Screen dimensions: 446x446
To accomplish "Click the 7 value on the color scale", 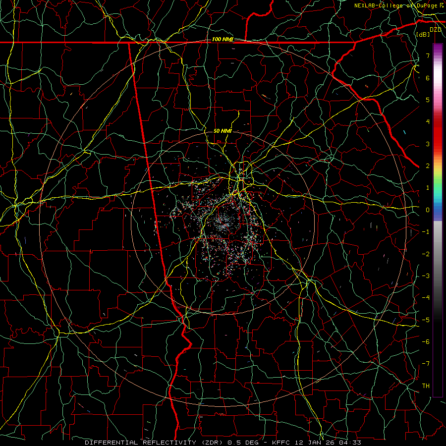I will pos(428,56).
